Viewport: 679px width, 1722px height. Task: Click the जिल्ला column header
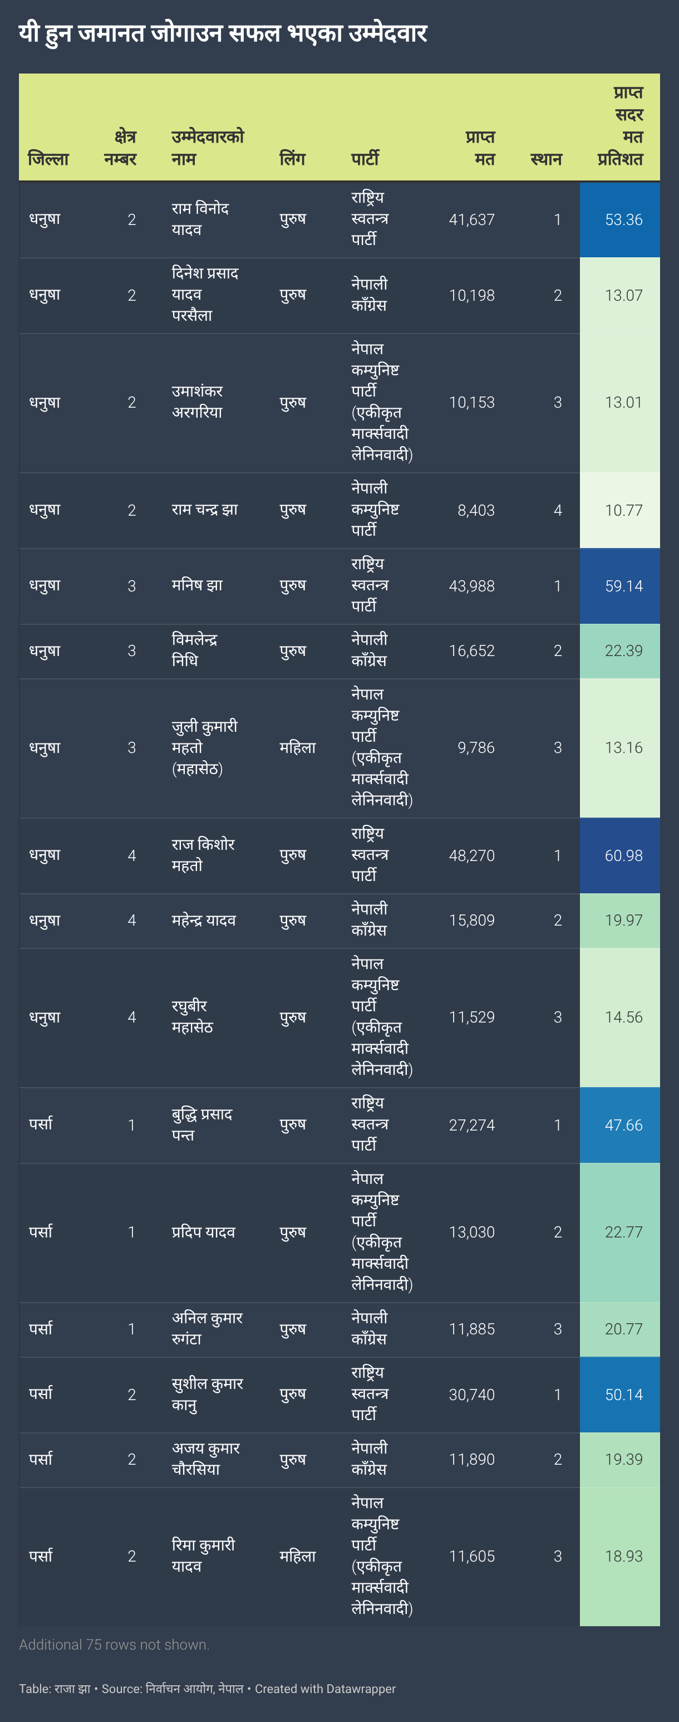pos(48,159)
